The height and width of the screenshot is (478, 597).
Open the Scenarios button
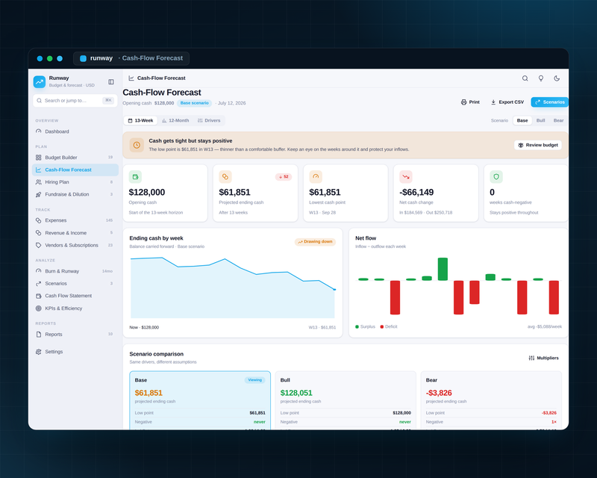(x=549, y=102)
